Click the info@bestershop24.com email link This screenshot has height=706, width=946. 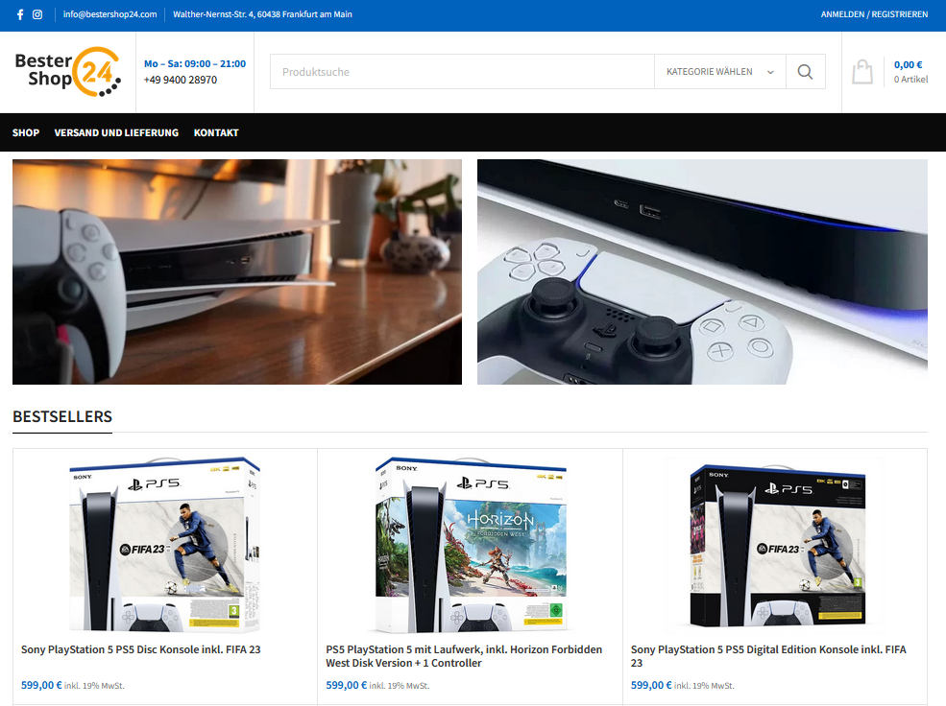109,14
